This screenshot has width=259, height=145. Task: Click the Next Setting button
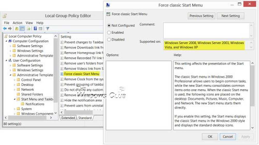(x=231, y=16)
